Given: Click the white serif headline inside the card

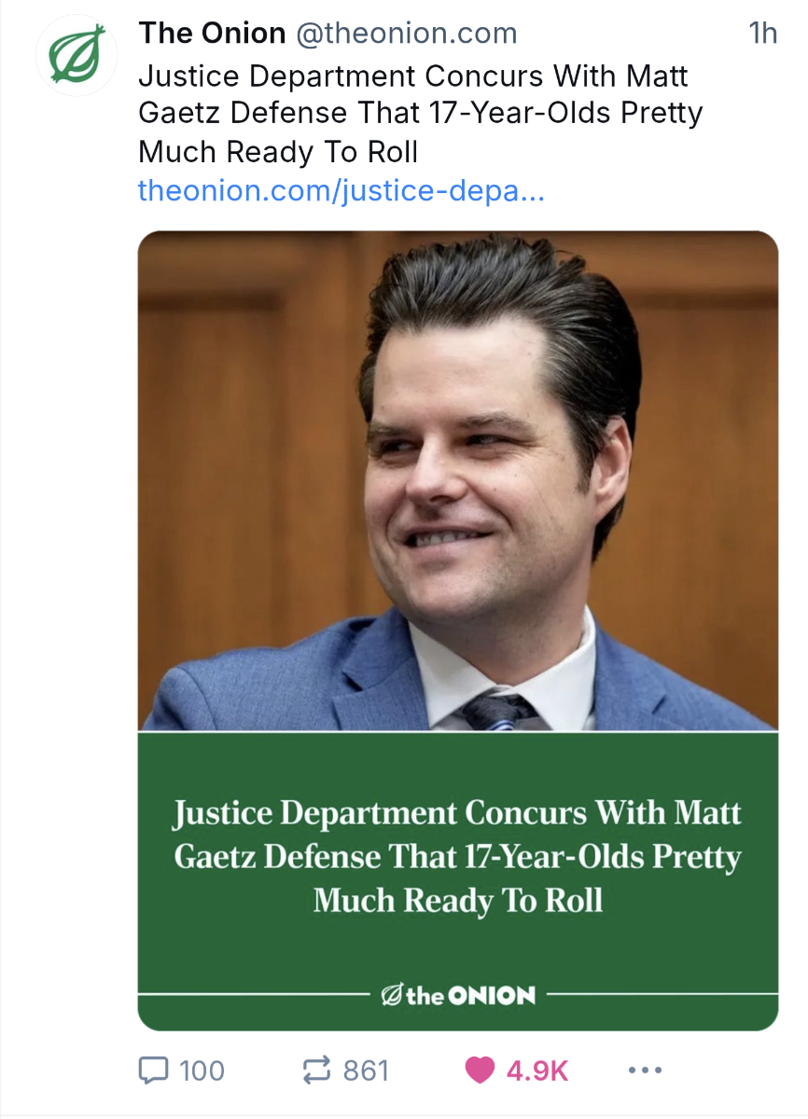Looking at the screenshot, I should (x=457, y=856).
